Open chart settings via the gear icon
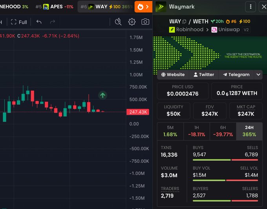267x209 pixels. click(132, 22)
